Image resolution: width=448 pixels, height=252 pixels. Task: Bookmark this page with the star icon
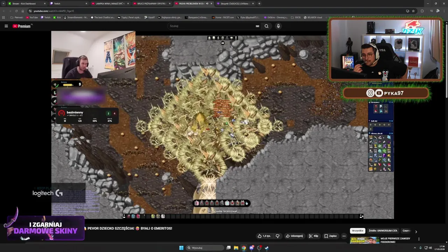413,11
